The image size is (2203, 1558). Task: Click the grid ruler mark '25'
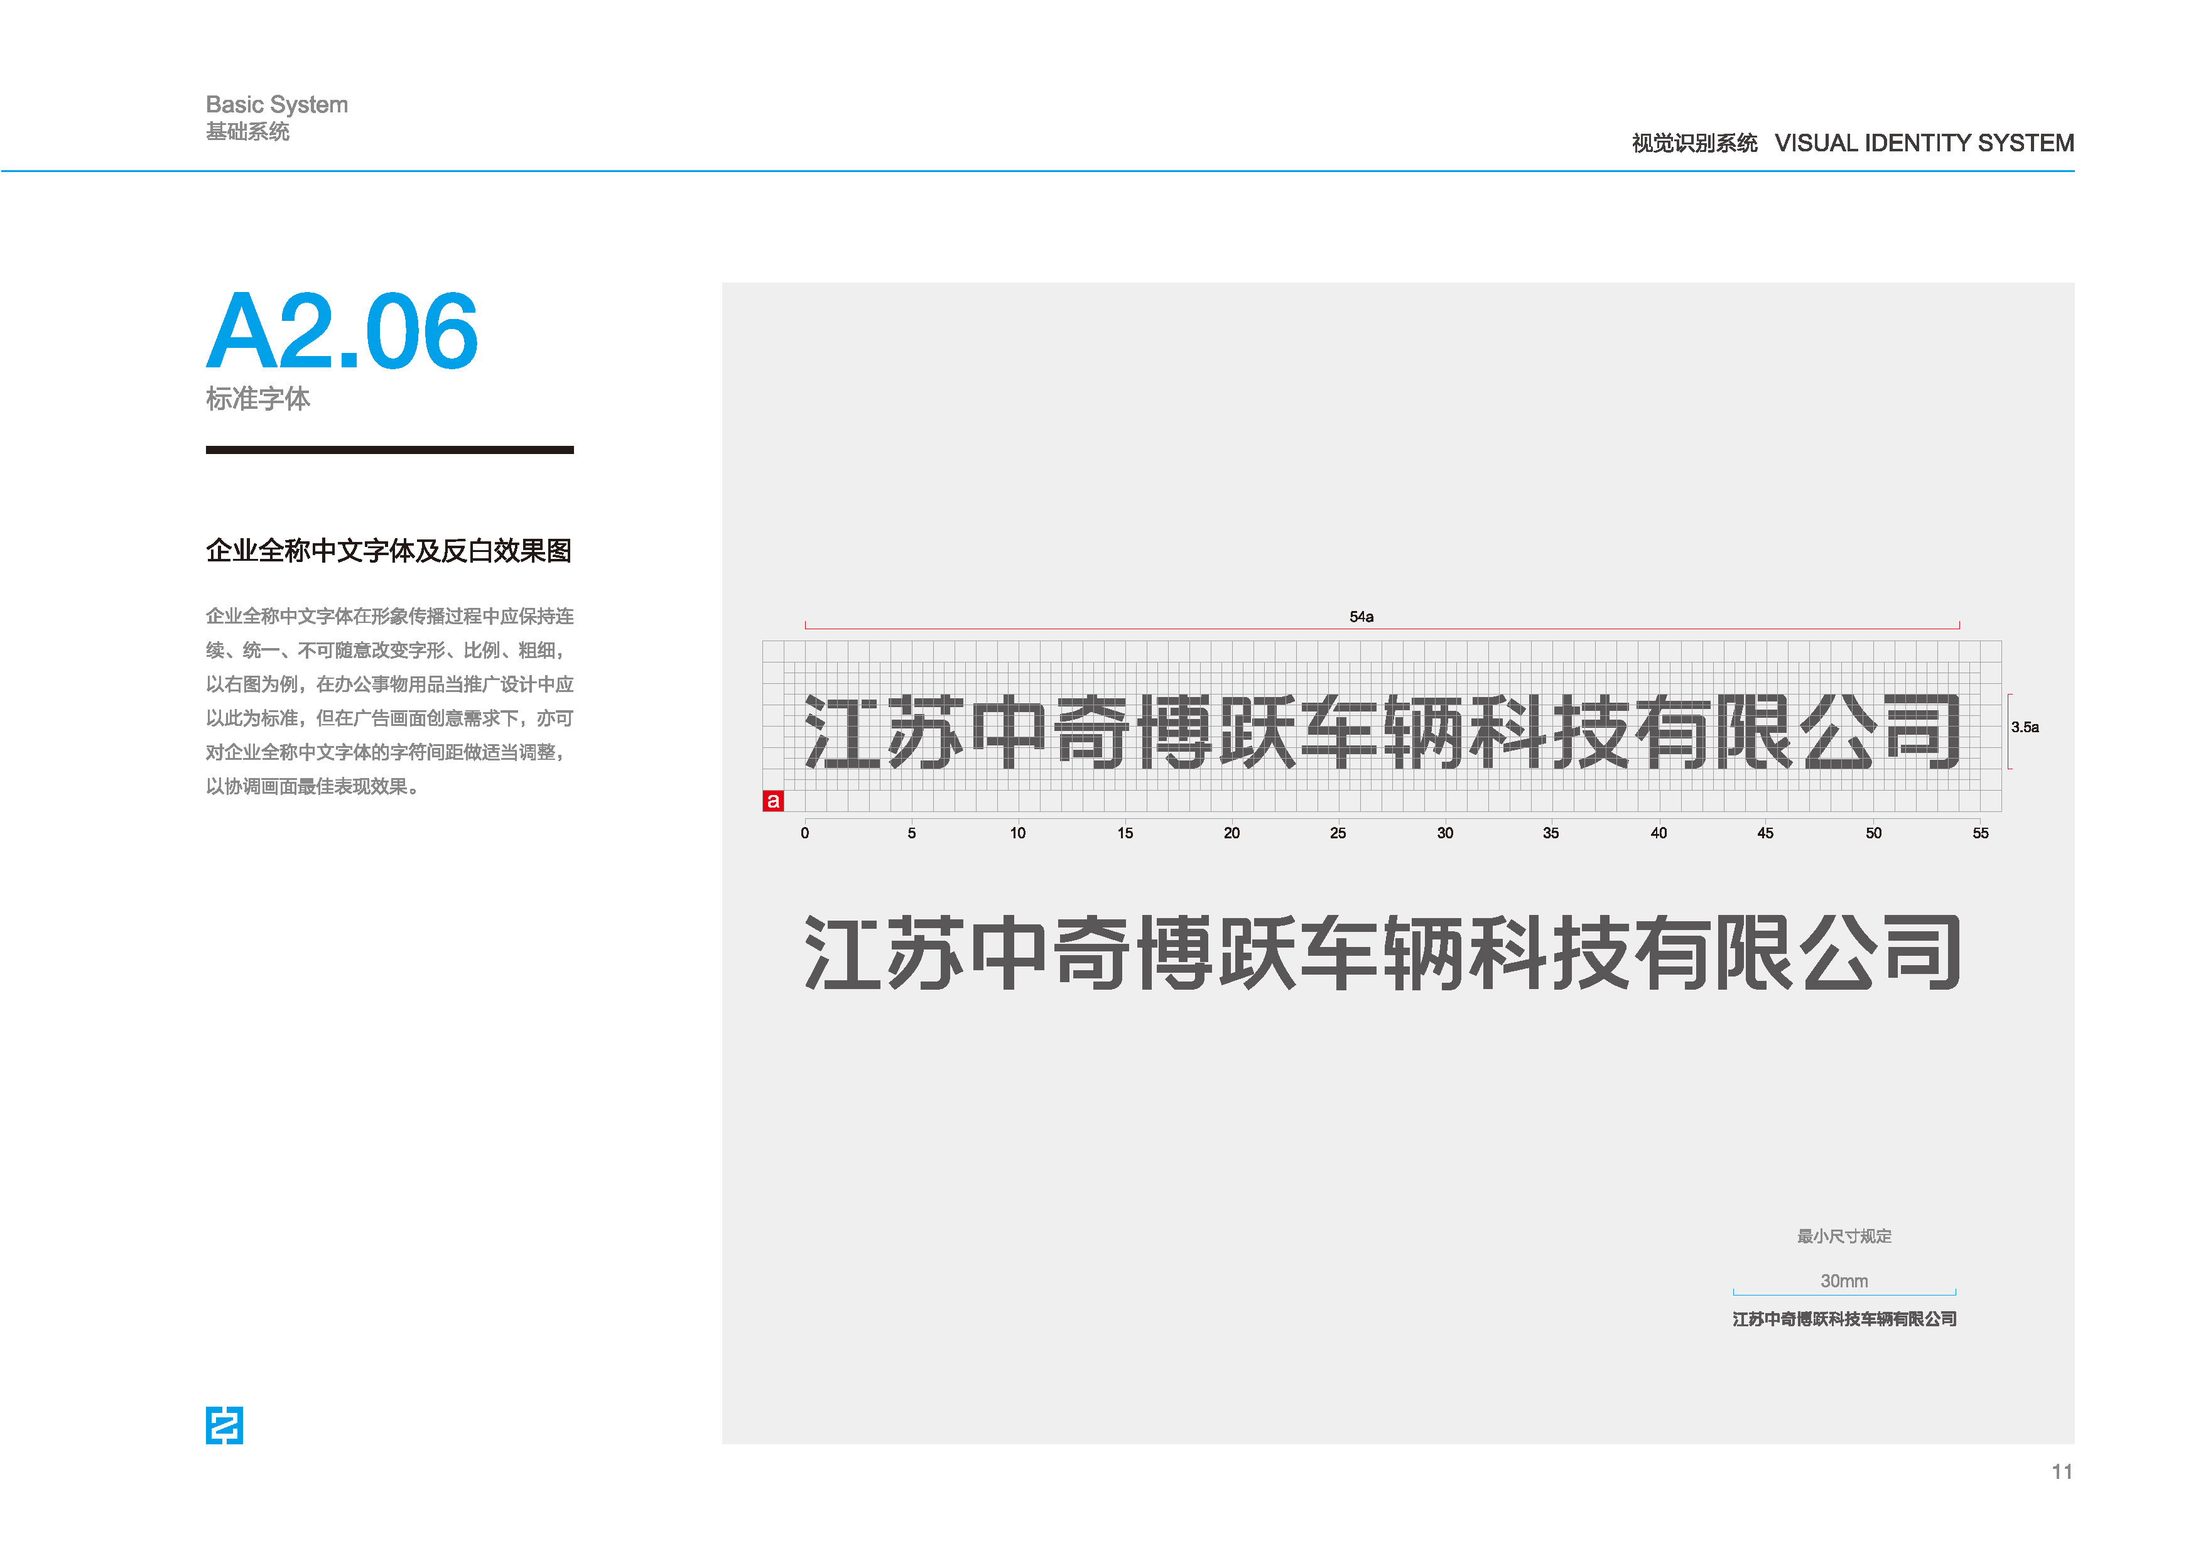coord(1338,833)
